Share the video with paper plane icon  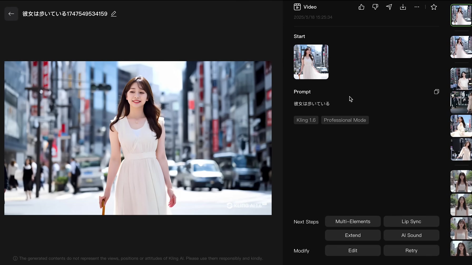click(x=389, y=7)
